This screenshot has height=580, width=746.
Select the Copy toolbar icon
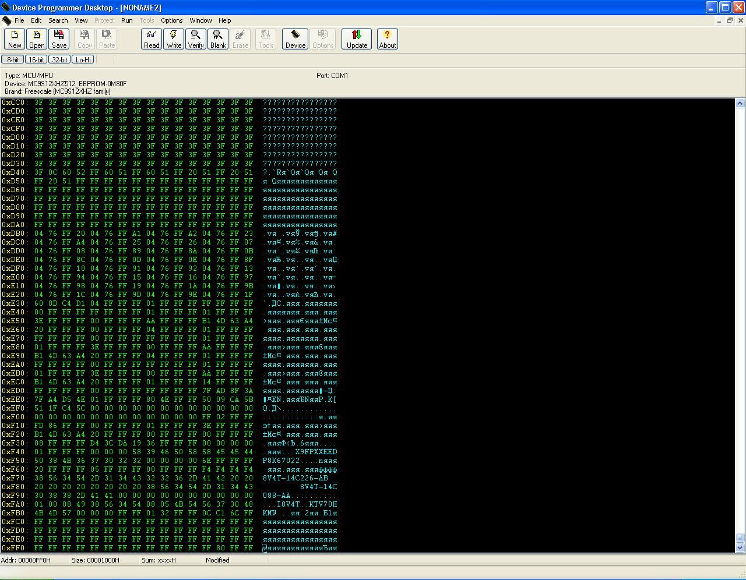point(85,39)
